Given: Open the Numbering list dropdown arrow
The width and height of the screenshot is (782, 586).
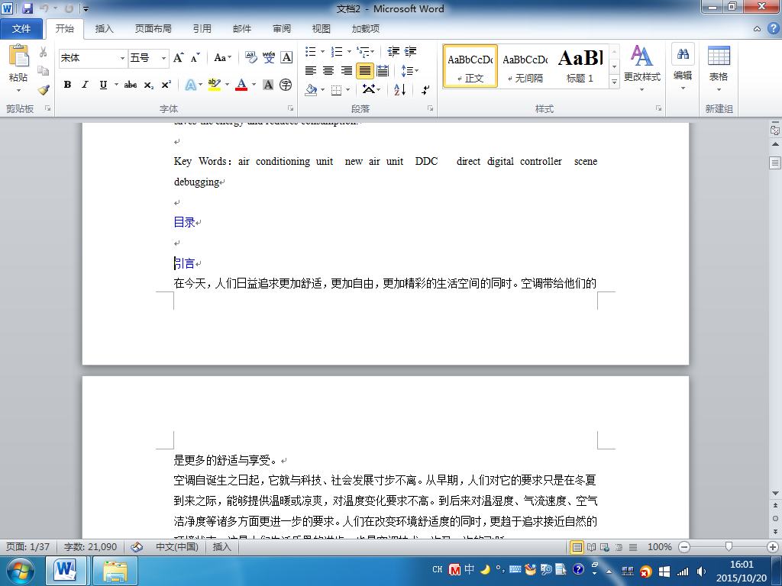Looking at the screenshot, I should (349, 51).
